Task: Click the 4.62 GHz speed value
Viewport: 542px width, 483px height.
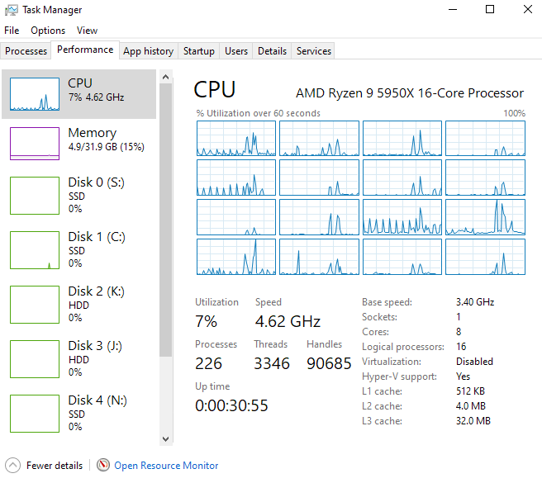Action: pyautogui.click(x=288, y=321)
